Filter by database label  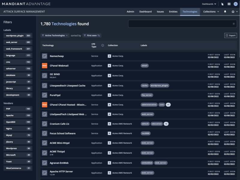point(18,75)
